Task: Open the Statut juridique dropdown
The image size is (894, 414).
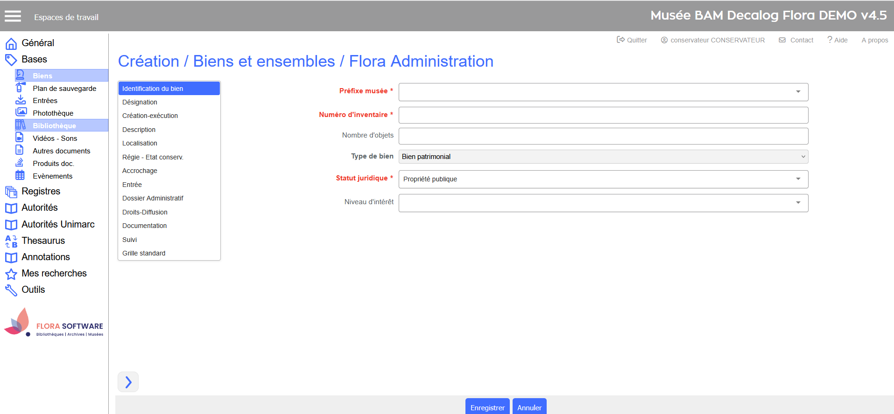Action: pos(603,179)
